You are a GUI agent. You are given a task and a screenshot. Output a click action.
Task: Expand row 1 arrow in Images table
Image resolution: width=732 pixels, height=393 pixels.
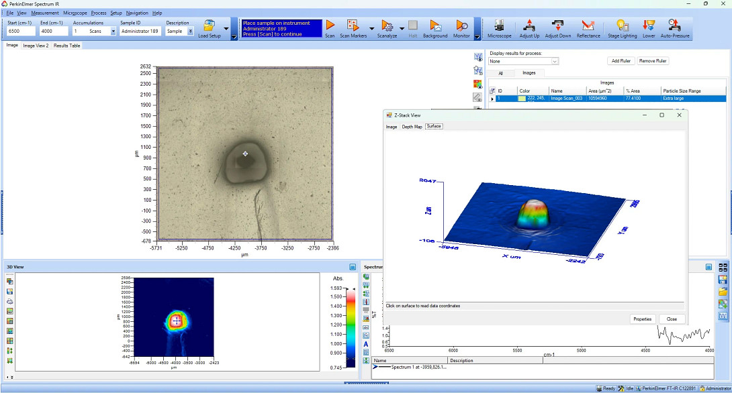pyautogui.click(x=492, y=99)
